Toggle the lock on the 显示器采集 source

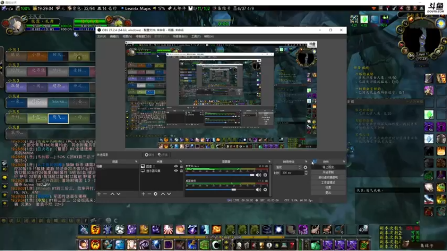(181, 171)
